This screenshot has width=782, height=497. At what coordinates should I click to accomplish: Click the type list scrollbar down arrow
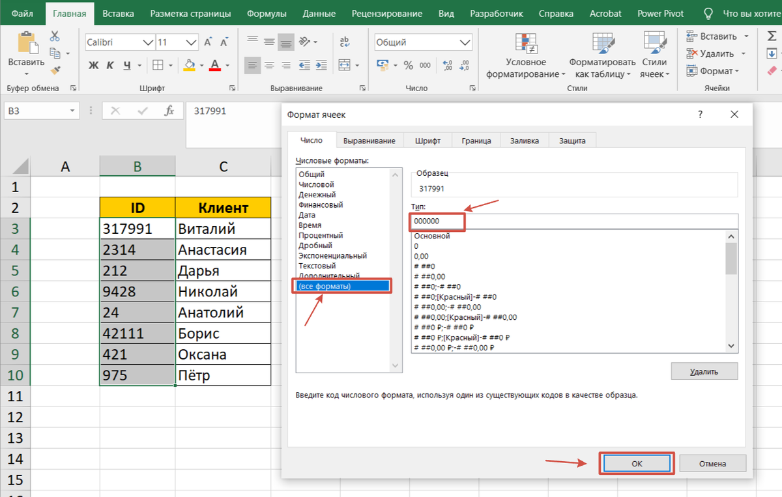click(x=731, y=347)
